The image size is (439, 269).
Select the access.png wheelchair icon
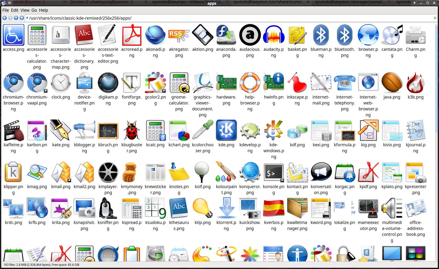13,35
